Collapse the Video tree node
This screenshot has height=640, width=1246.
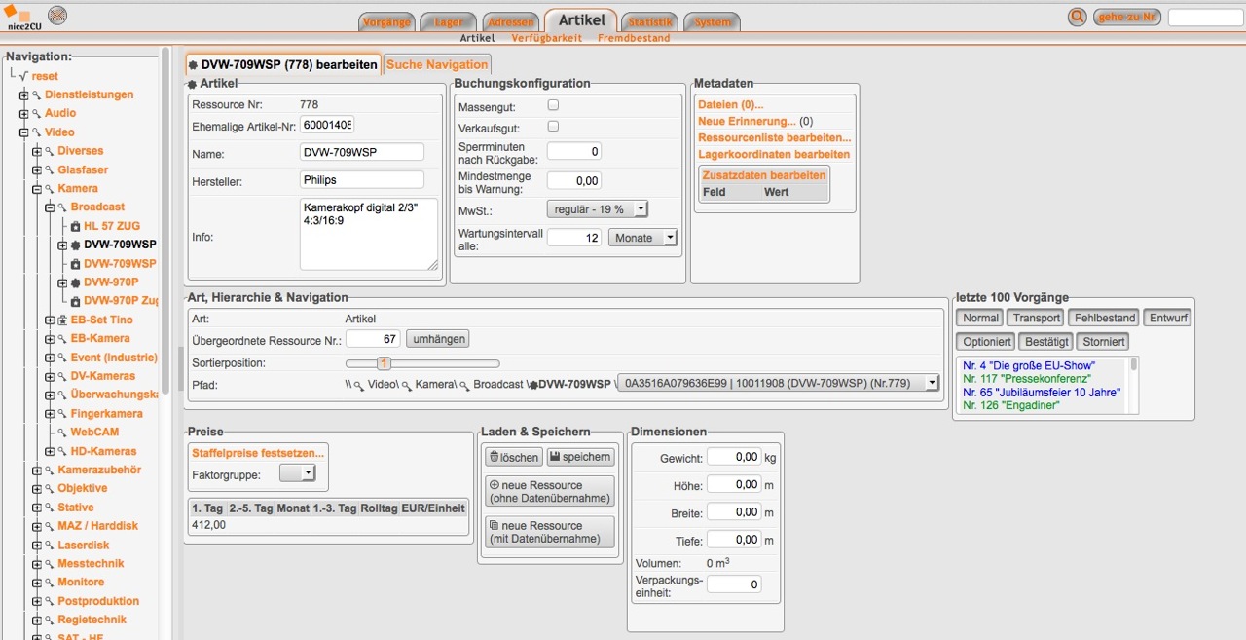[x=24, y=132]
